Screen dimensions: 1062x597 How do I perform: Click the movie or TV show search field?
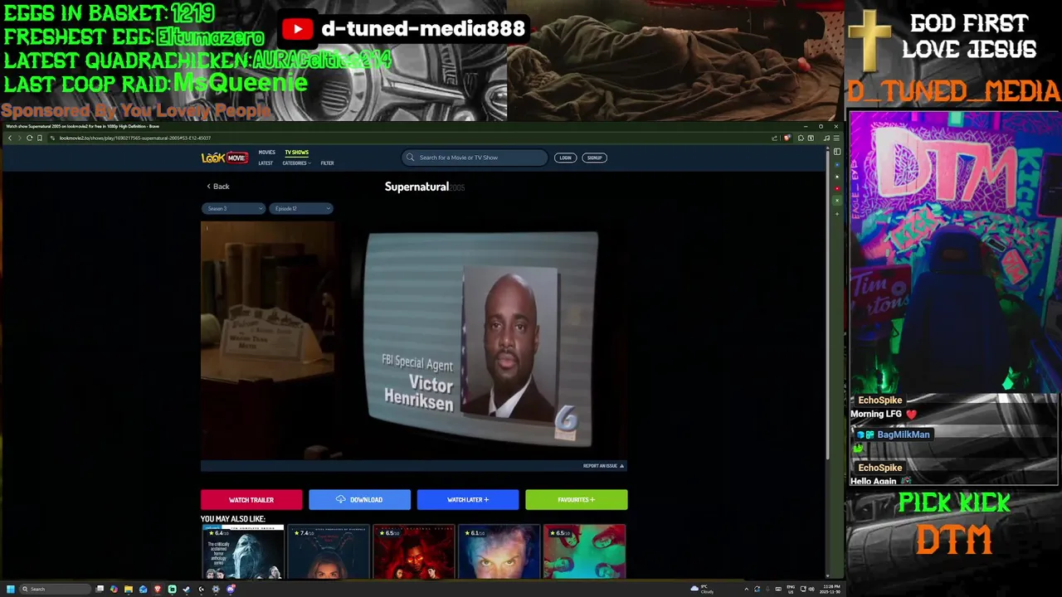click(475, 158)
